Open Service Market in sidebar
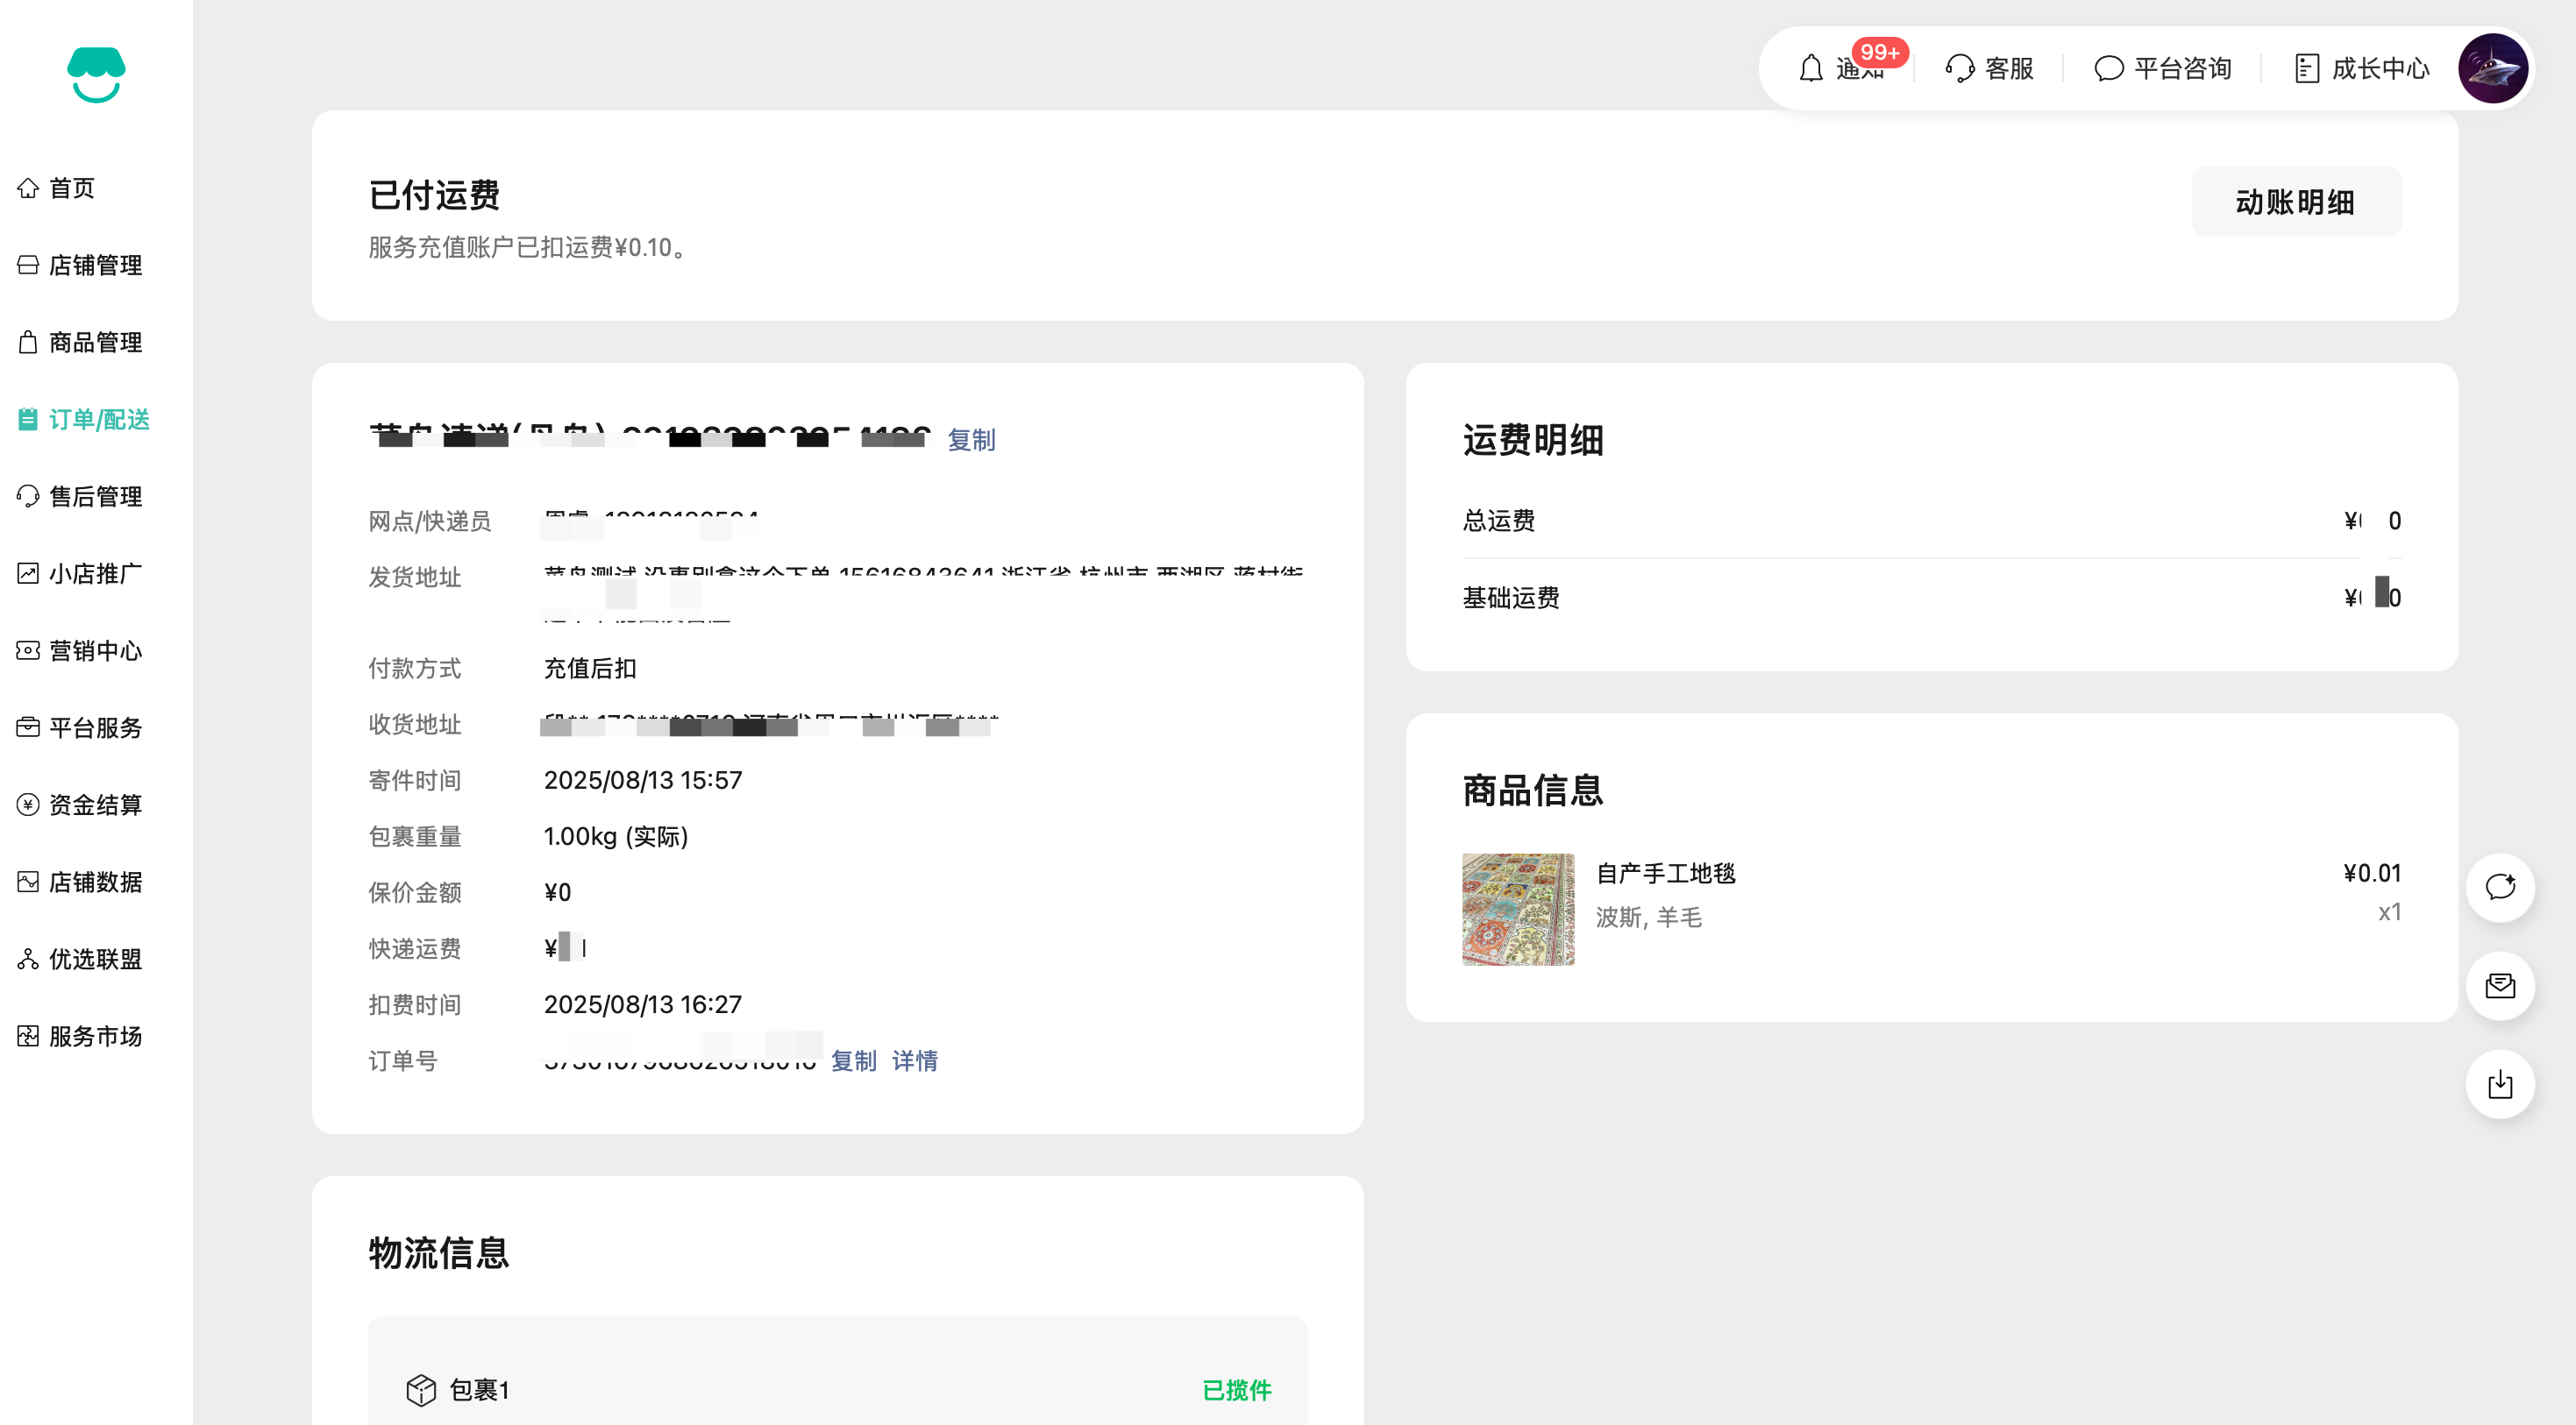Image resolution: width=2576 pixels, height=1425 pixels. point(95,1036)
